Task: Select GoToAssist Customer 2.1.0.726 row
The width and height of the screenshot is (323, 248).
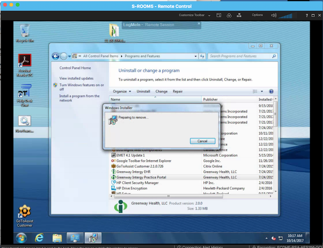Action: coord(192,166)
